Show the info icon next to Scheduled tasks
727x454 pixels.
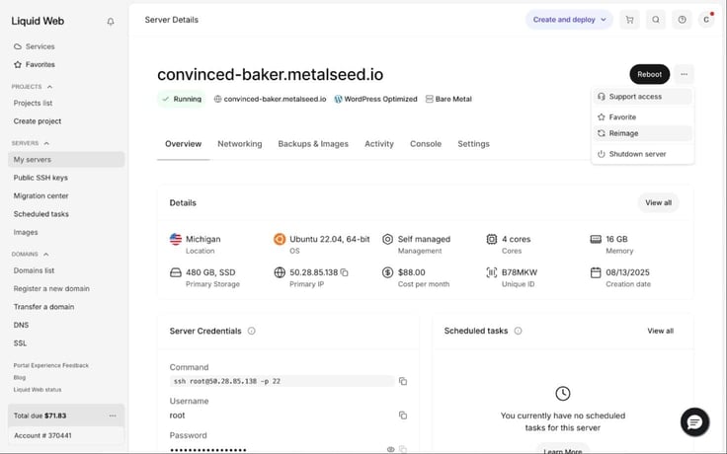pos(518,331)
